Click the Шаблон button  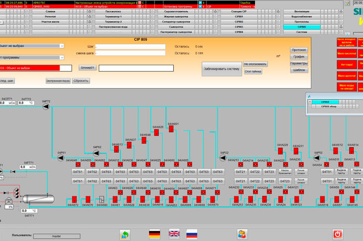(x=299, y=70)
